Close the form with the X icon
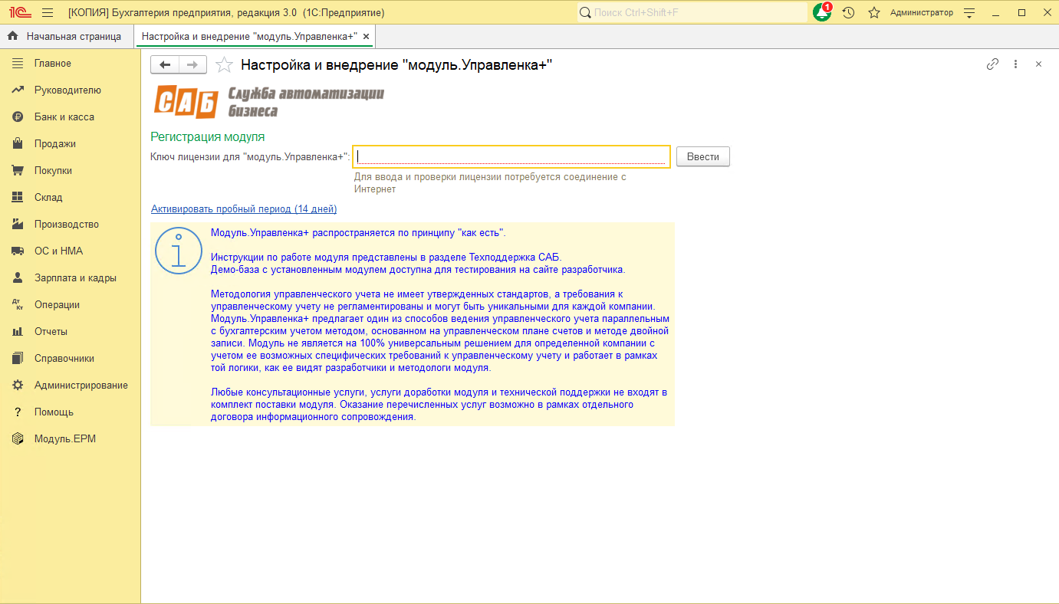 tap(1038, 64)
